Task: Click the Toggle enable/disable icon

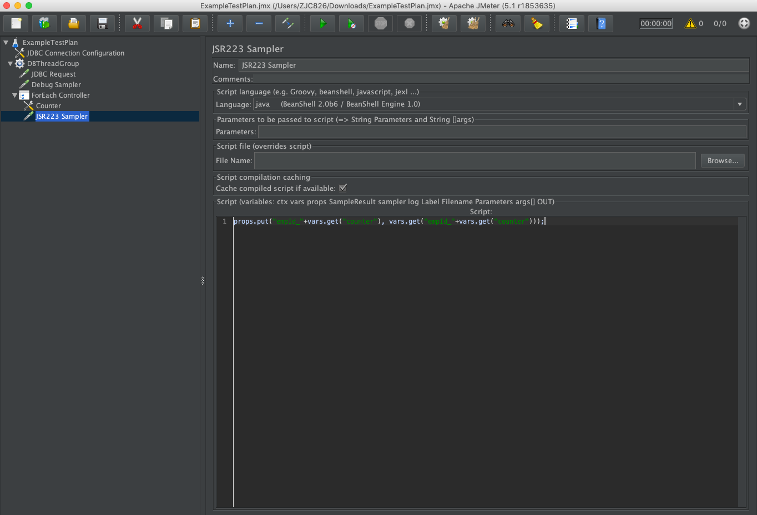Action: tap(288, 23)
